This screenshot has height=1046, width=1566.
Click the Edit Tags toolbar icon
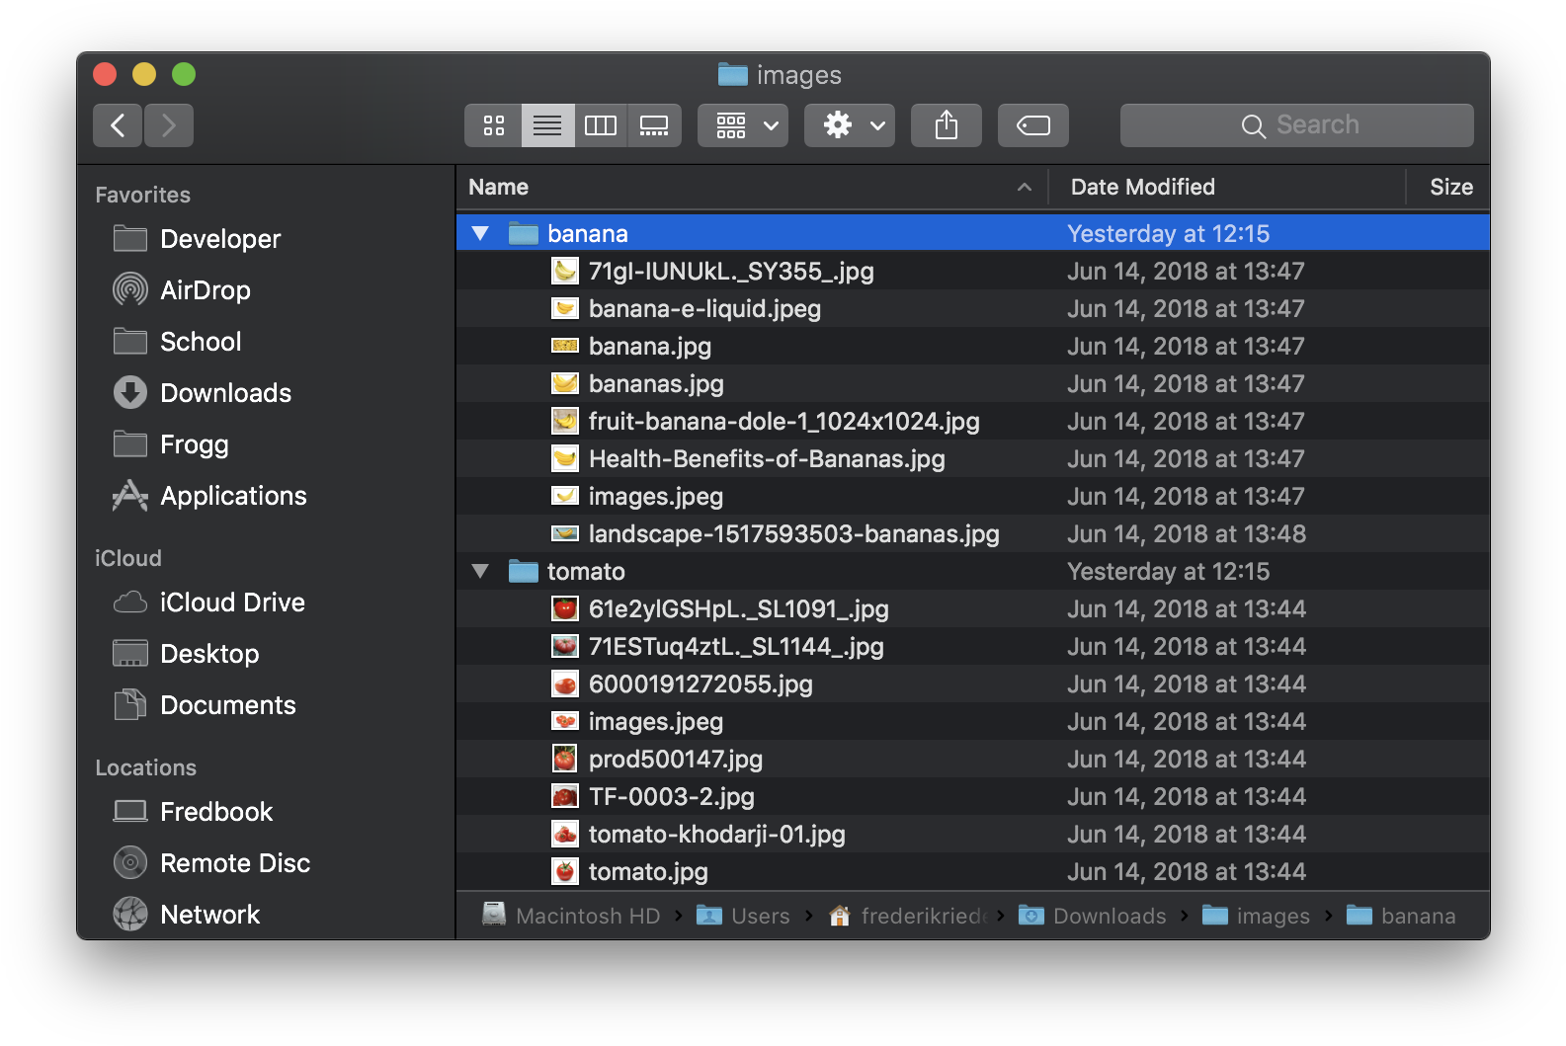1032,125
